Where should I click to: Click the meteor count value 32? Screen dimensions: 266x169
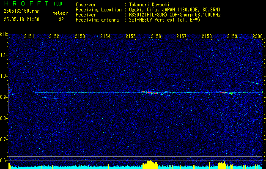[x=61, y=19]
